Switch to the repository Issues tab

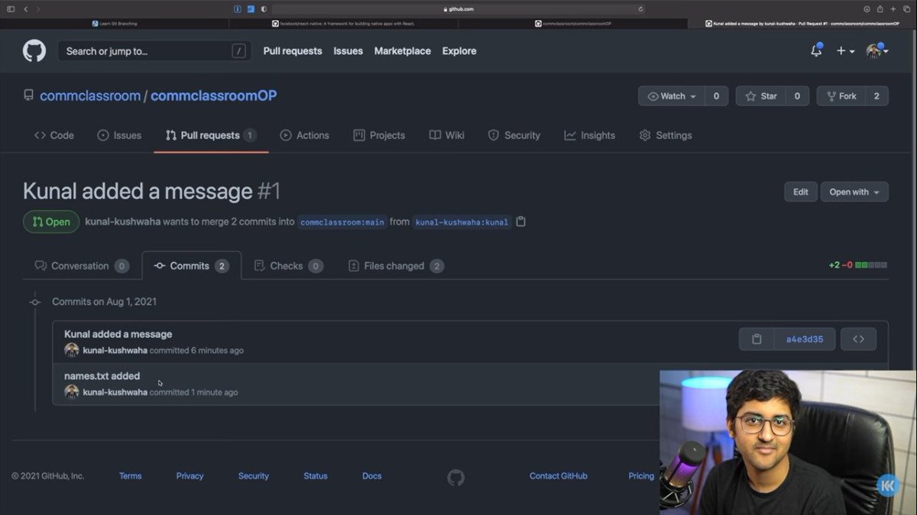pos(119,135)
